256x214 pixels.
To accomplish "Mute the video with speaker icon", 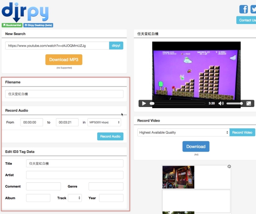I will pos(221,104).
